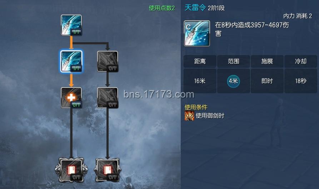Click the 即时 cast value cell

pos(267,81)
